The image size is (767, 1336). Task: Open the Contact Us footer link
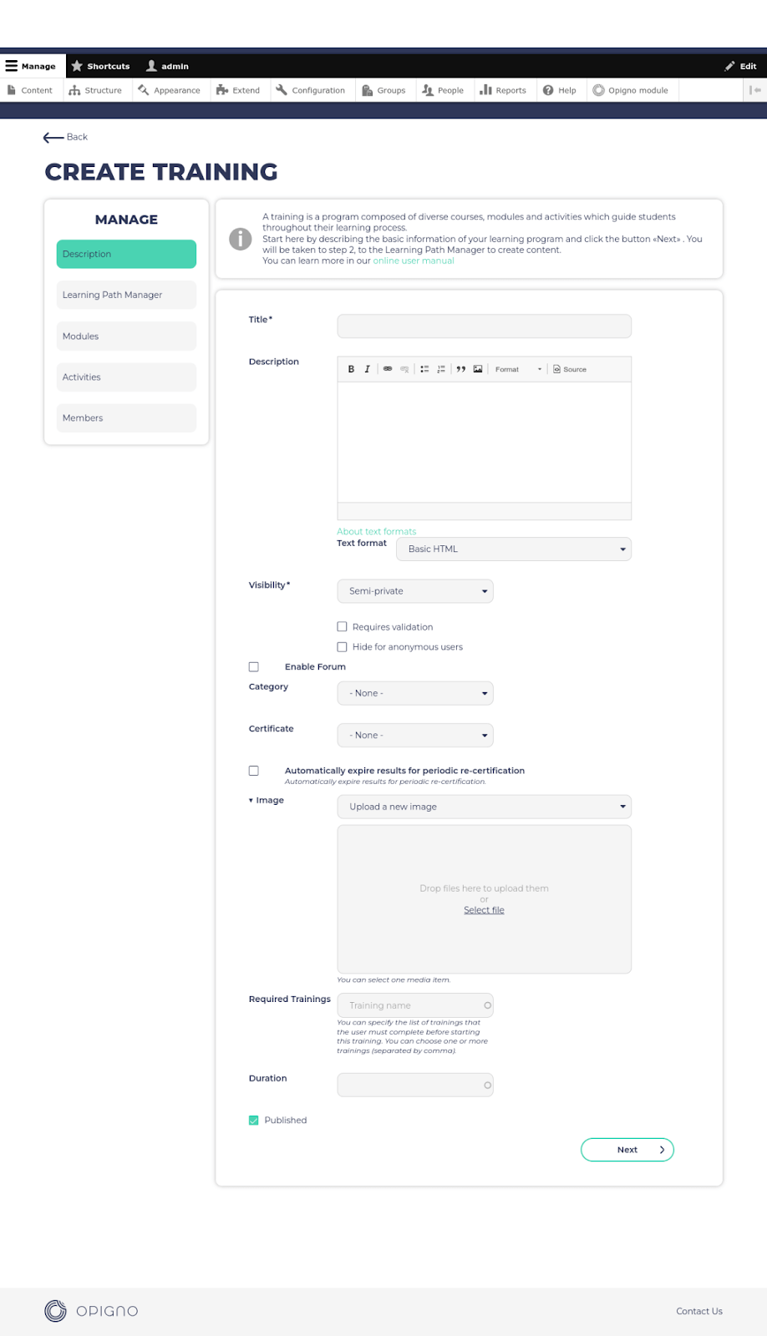tap(699, 1311)
